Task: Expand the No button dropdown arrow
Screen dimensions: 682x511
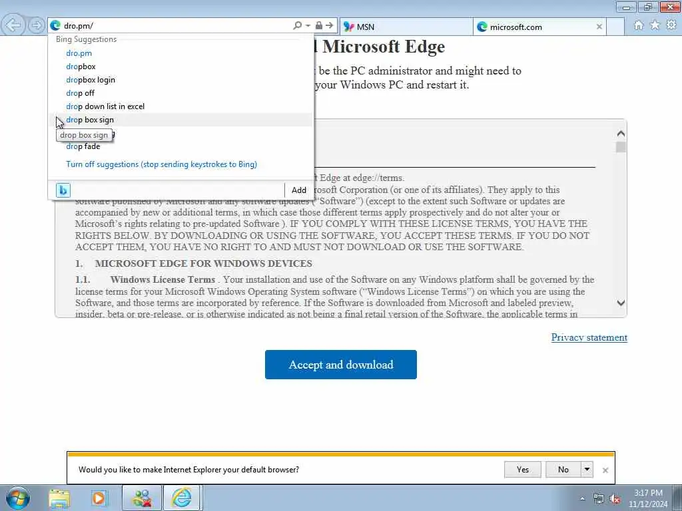Action: (587, 469)
